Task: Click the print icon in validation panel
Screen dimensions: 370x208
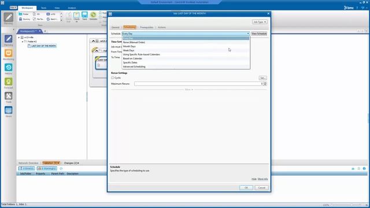Action: [353, 168]
